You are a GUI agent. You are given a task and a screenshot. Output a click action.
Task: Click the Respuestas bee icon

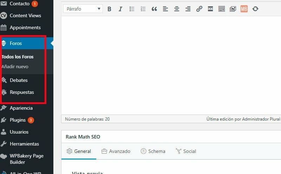coord(4,92)
